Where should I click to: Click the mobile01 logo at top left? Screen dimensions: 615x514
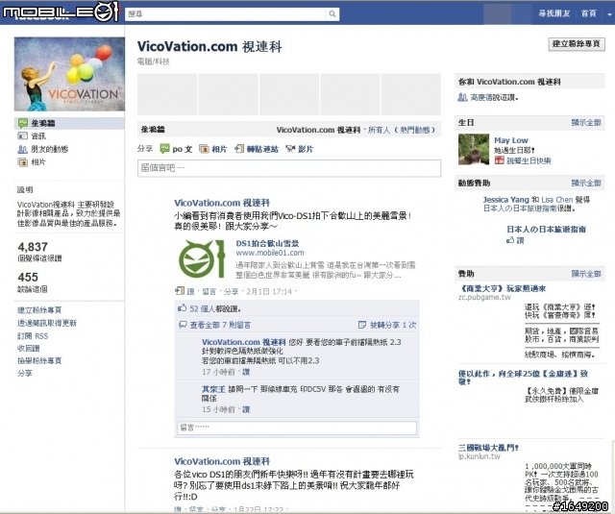pos(61,12)
